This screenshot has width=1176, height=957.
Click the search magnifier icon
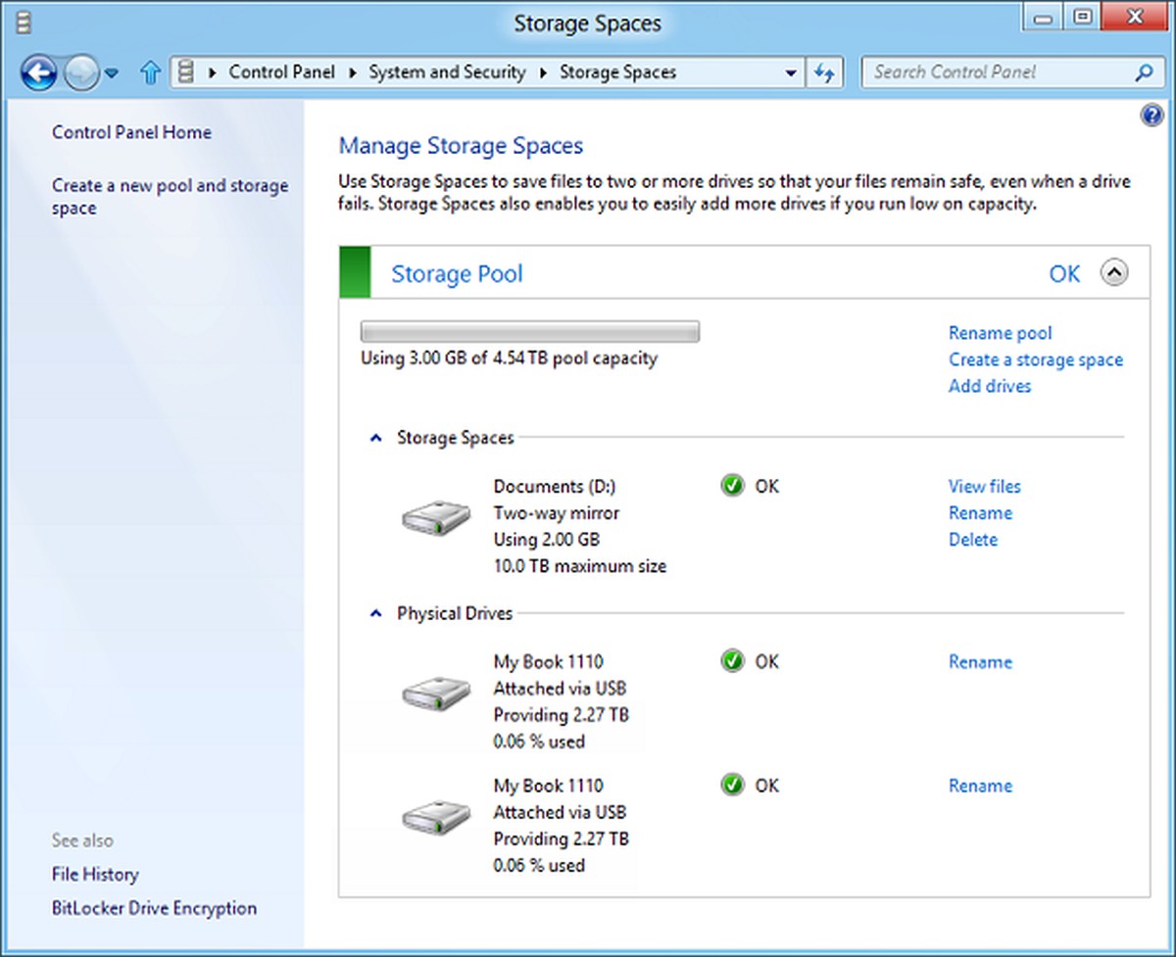tap(1143, 72)
